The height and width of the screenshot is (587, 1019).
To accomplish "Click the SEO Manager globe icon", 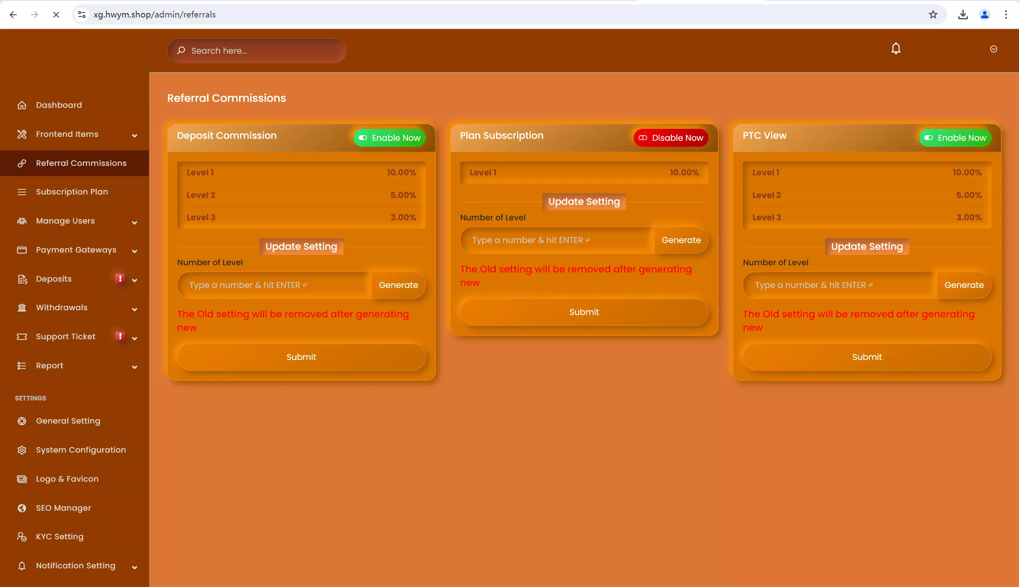I will click(22, 508).
